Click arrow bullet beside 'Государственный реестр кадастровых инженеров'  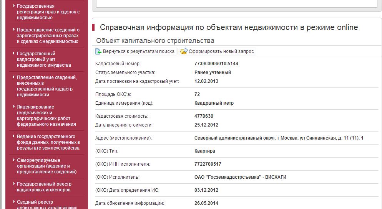pos(13,184)
